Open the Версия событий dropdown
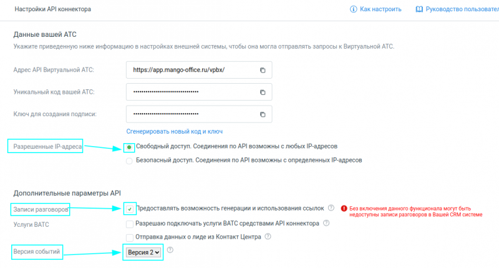 point(143,252)
